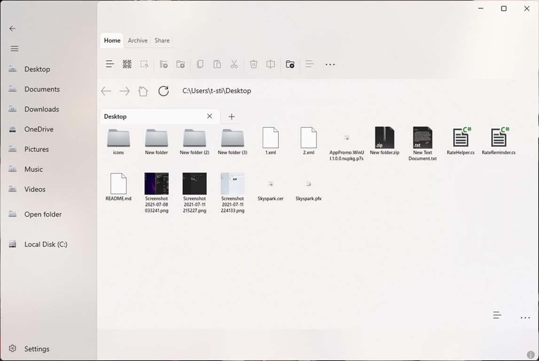Open a new tab with the plus button
This screenshot has height=361, width=539.
click(231, 116)
